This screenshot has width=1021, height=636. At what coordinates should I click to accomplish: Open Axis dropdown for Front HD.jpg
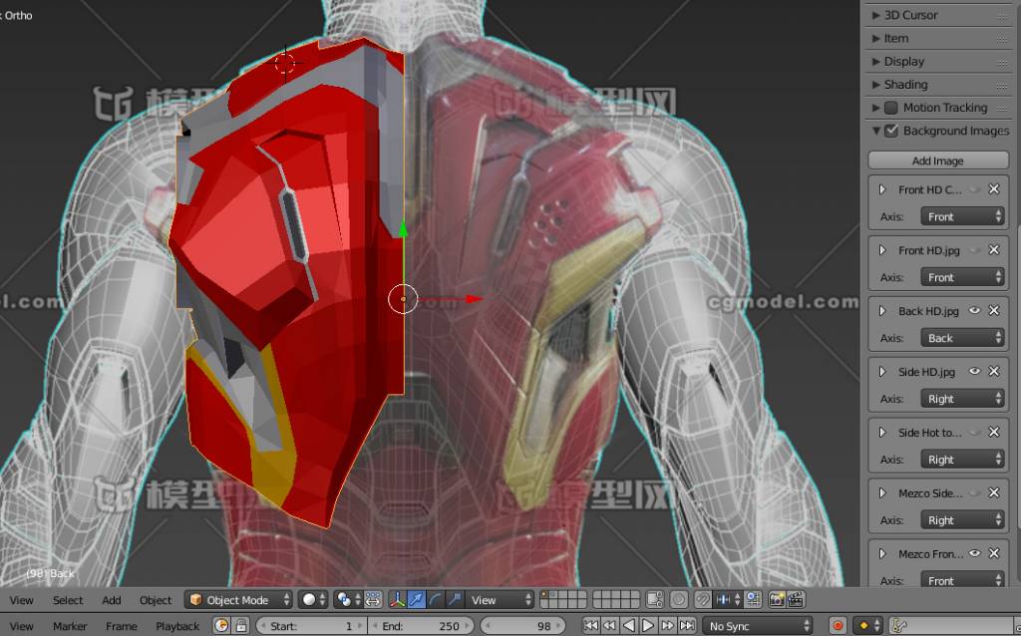coord(962,277)
